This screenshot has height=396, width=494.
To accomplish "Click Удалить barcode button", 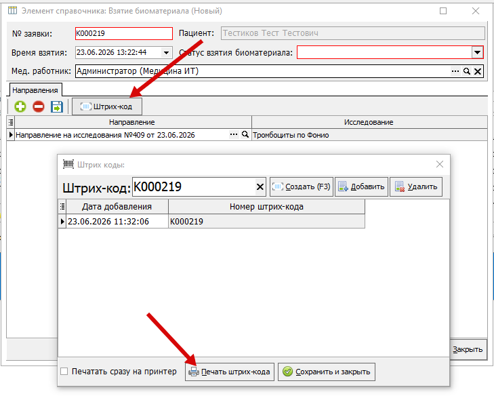I will pos(416,186).
